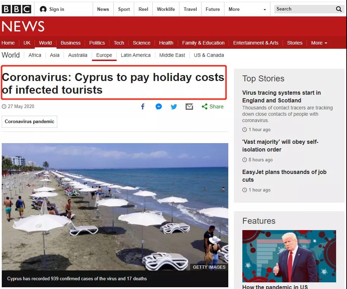Image resolution: width=347 pixels, height=289 pixels.
Task: Click the BBC logo
Action: pos(16,9)
